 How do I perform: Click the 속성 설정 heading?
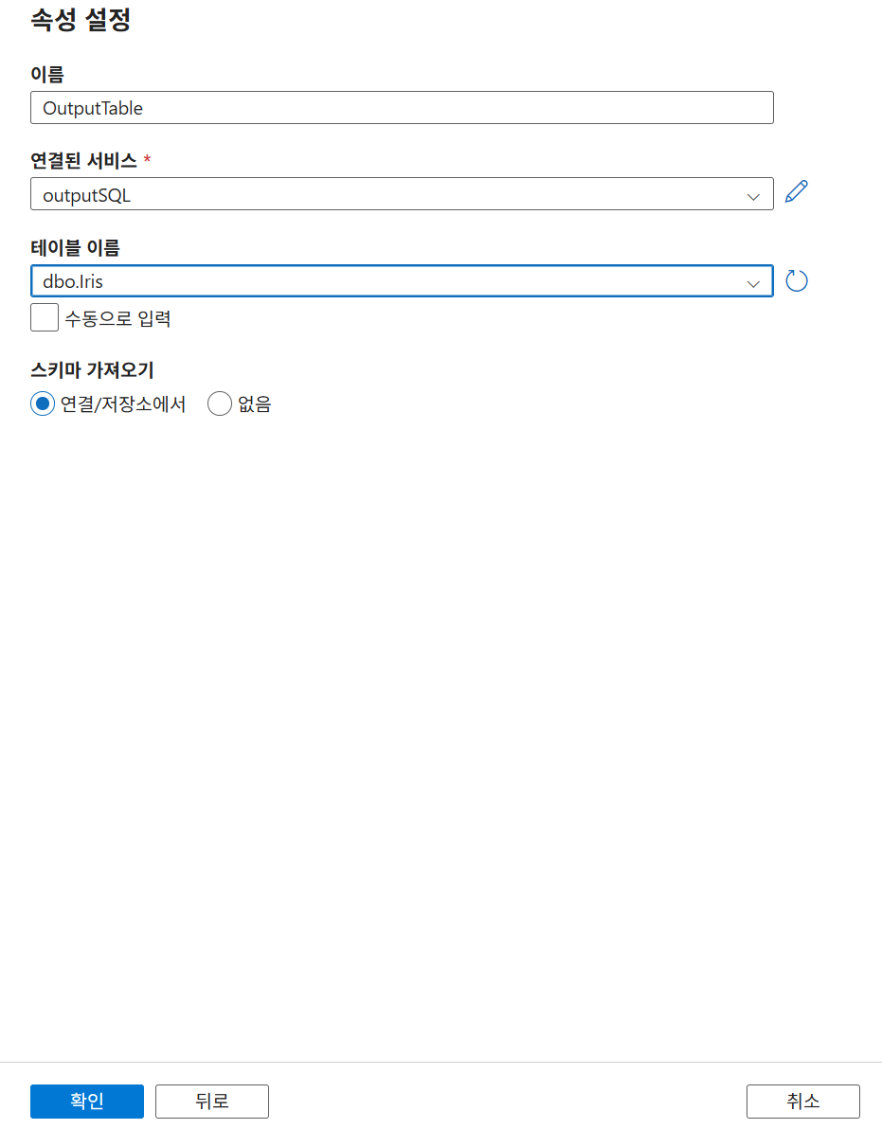coord(81,19)
